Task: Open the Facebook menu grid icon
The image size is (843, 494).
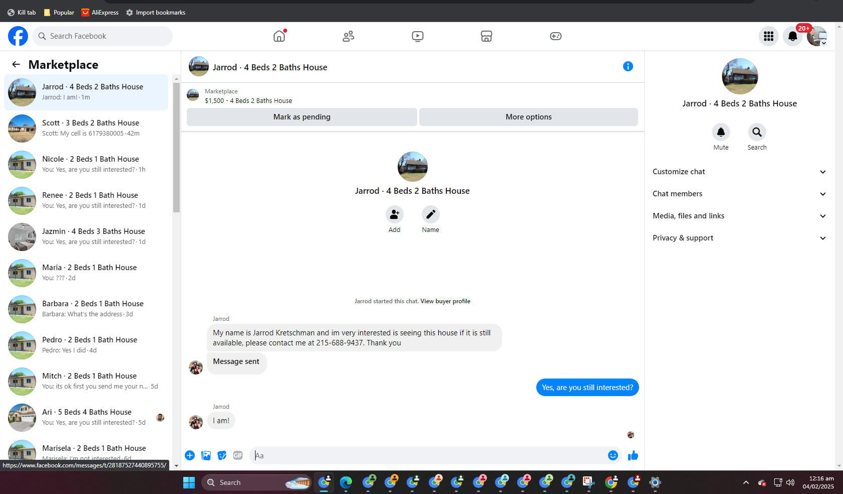Action: pos(769,36)
